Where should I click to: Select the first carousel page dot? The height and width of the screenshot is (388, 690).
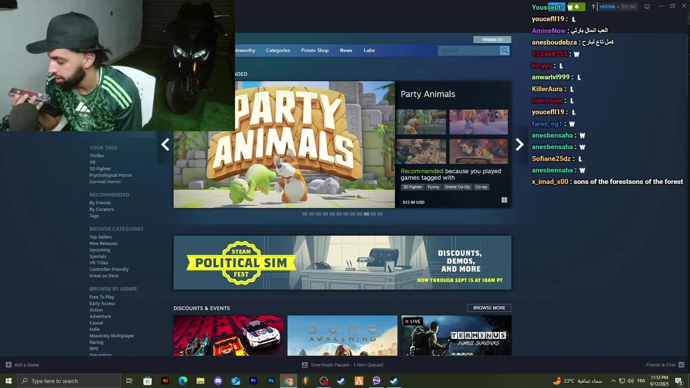(305, 214)
